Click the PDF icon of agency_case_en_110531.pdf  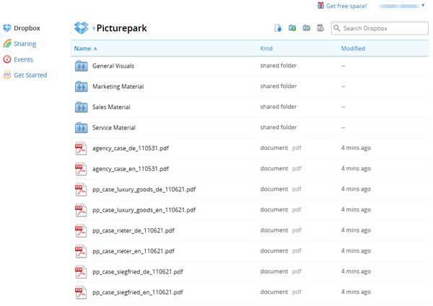[81, 169]
